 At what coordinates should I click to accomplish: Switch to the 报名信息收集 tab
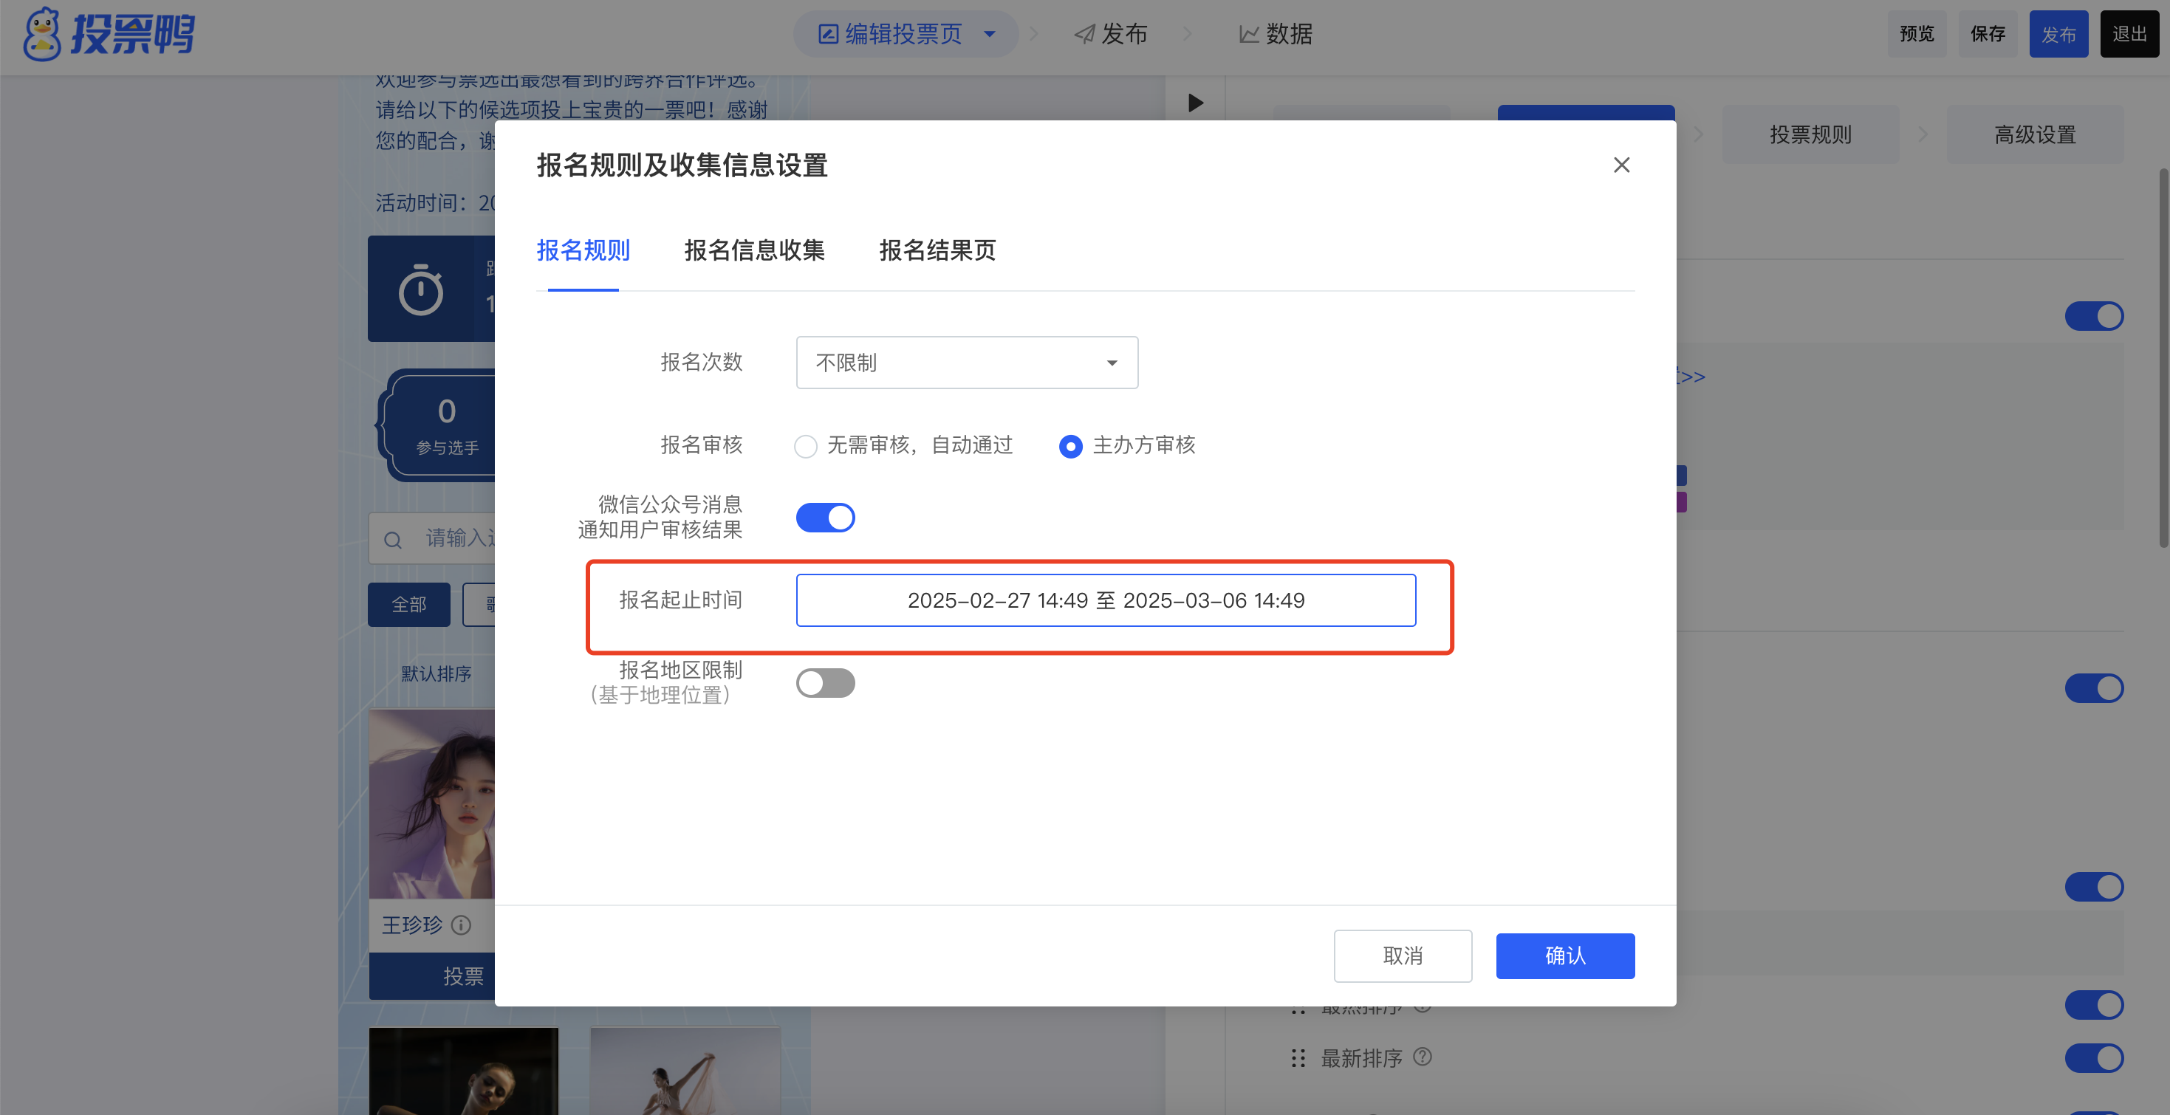[754, 250]
